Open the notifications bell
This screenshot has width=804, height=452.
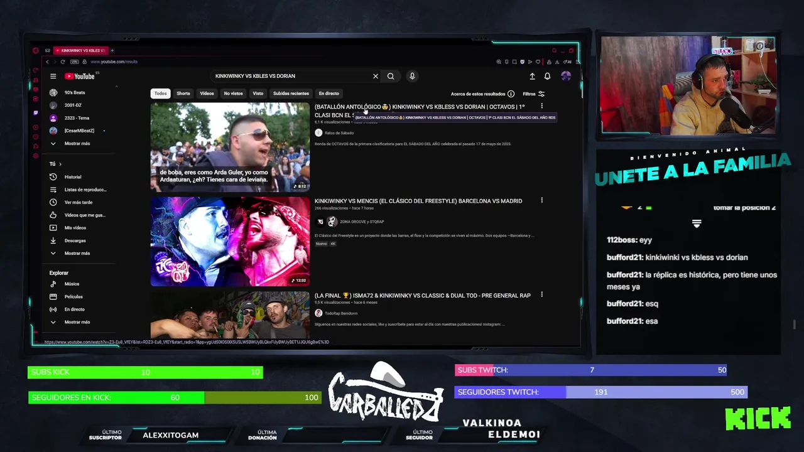coord(547,76)
